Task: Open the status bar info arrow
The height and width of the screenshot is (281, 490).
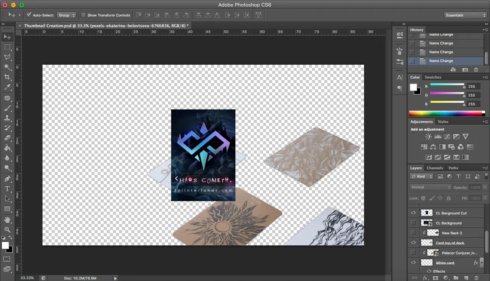Action: pos(115,278)
